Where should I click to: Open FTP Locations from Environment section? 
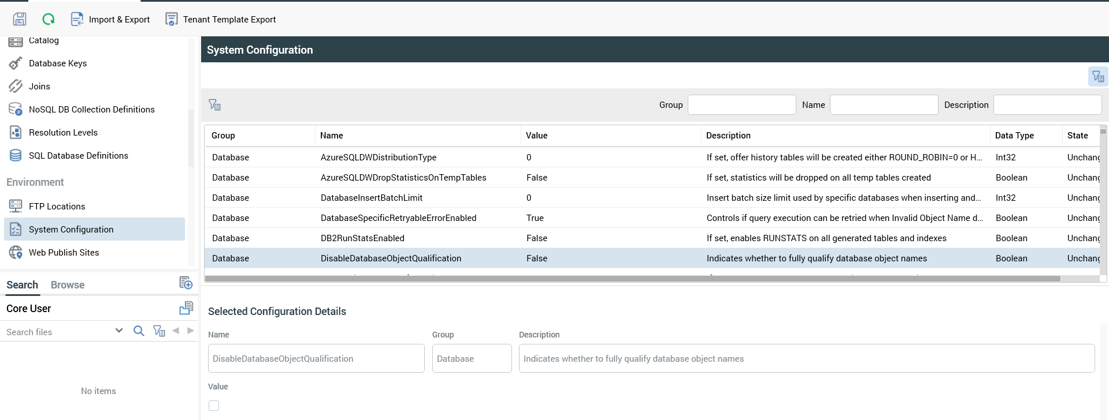point(57,207)
